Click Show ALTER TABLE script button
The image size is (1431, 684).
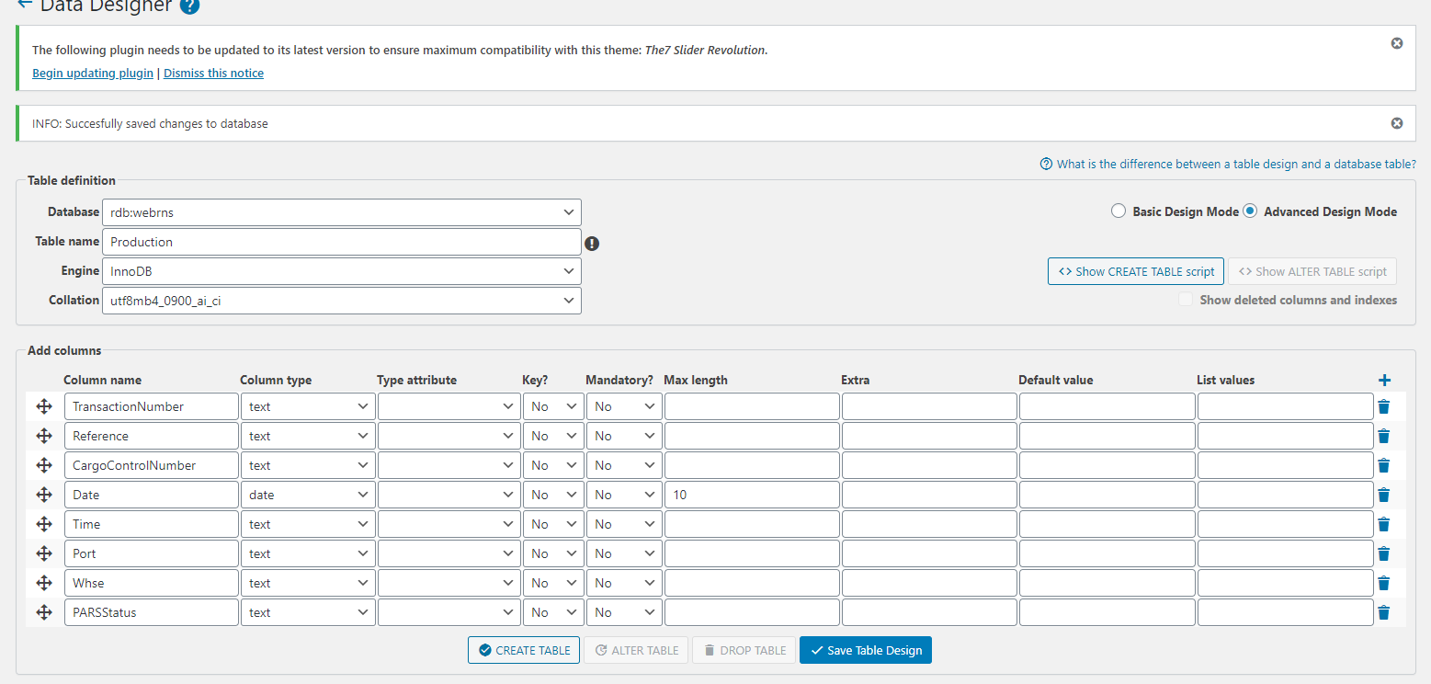[x=1312, y=271]
